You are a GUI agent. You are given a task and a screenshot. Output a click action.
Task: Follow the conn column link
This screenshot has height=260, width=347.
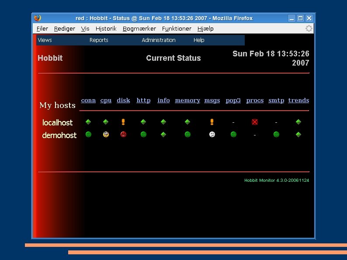88,100
